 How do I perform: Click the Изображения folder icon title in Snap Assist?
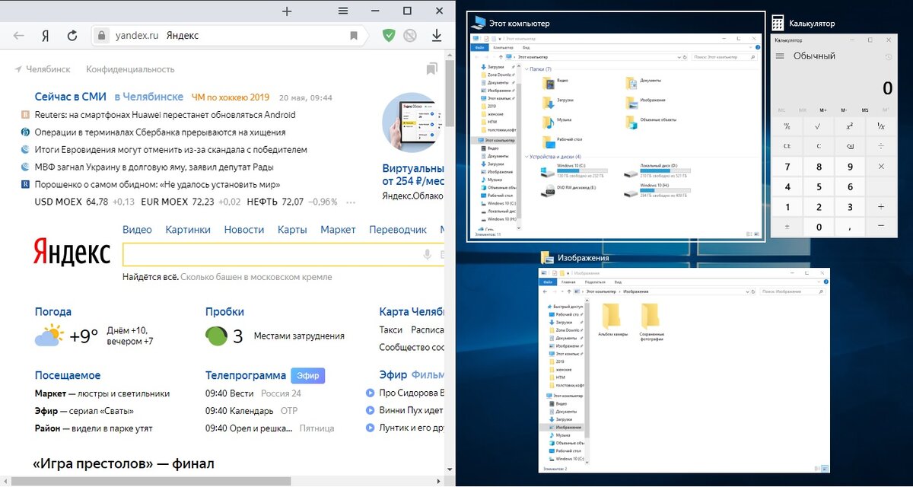click(x=546, y=258)
